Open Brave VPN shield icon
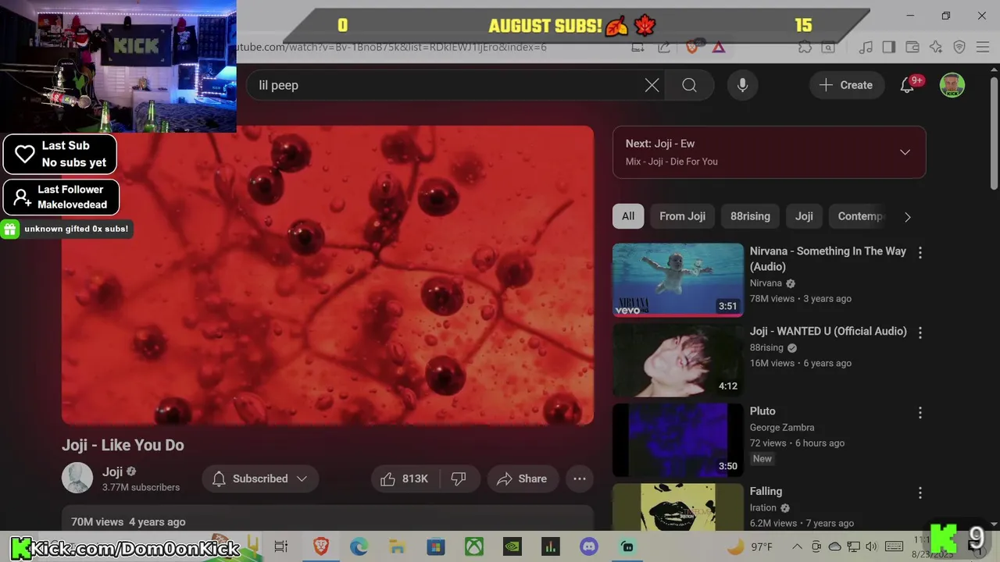The height and width of the screenshot is (562, 1000). point(959,47)
